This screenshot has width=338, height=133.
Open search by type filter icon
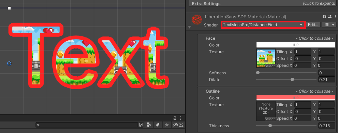(x=149, y=125)
